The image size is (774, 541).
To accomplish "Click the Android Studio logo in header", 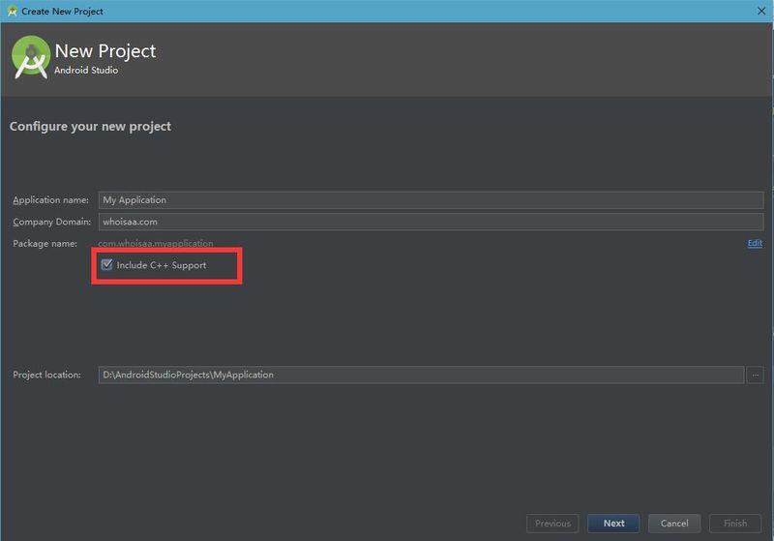I will coord(30,58).
